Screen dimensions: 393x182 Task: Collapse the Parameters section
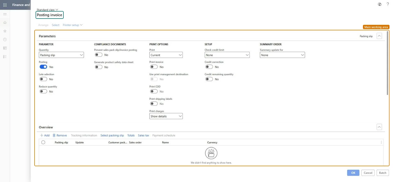point(379,36)
